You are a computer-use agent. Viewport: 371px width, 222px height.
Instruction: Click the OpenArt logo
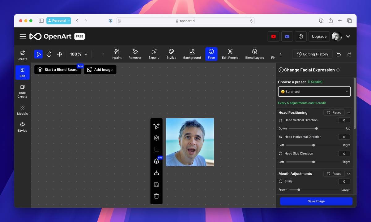tap(50, 37)
